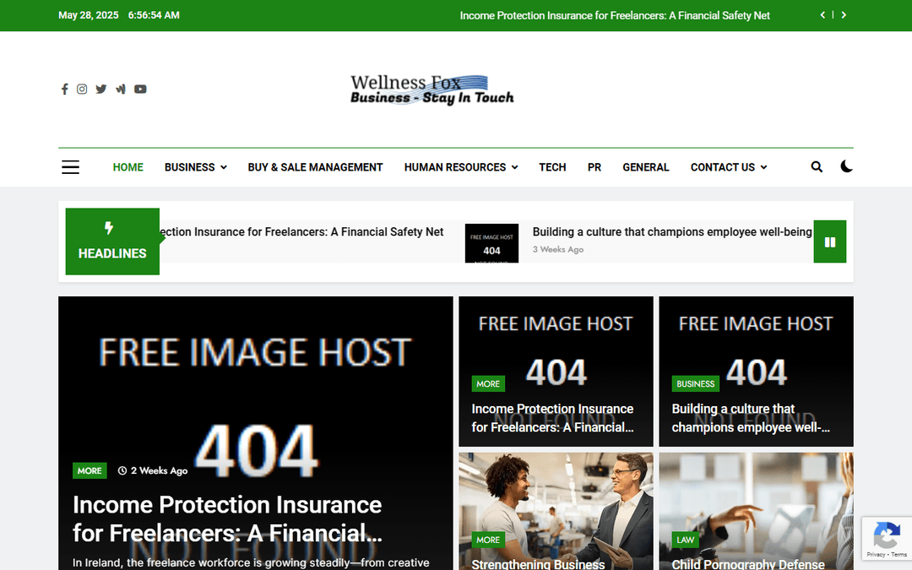Toggle dark mode moon icon
Image resolution: width=912 pixels, height=570 pixels.
pos(846,166)
